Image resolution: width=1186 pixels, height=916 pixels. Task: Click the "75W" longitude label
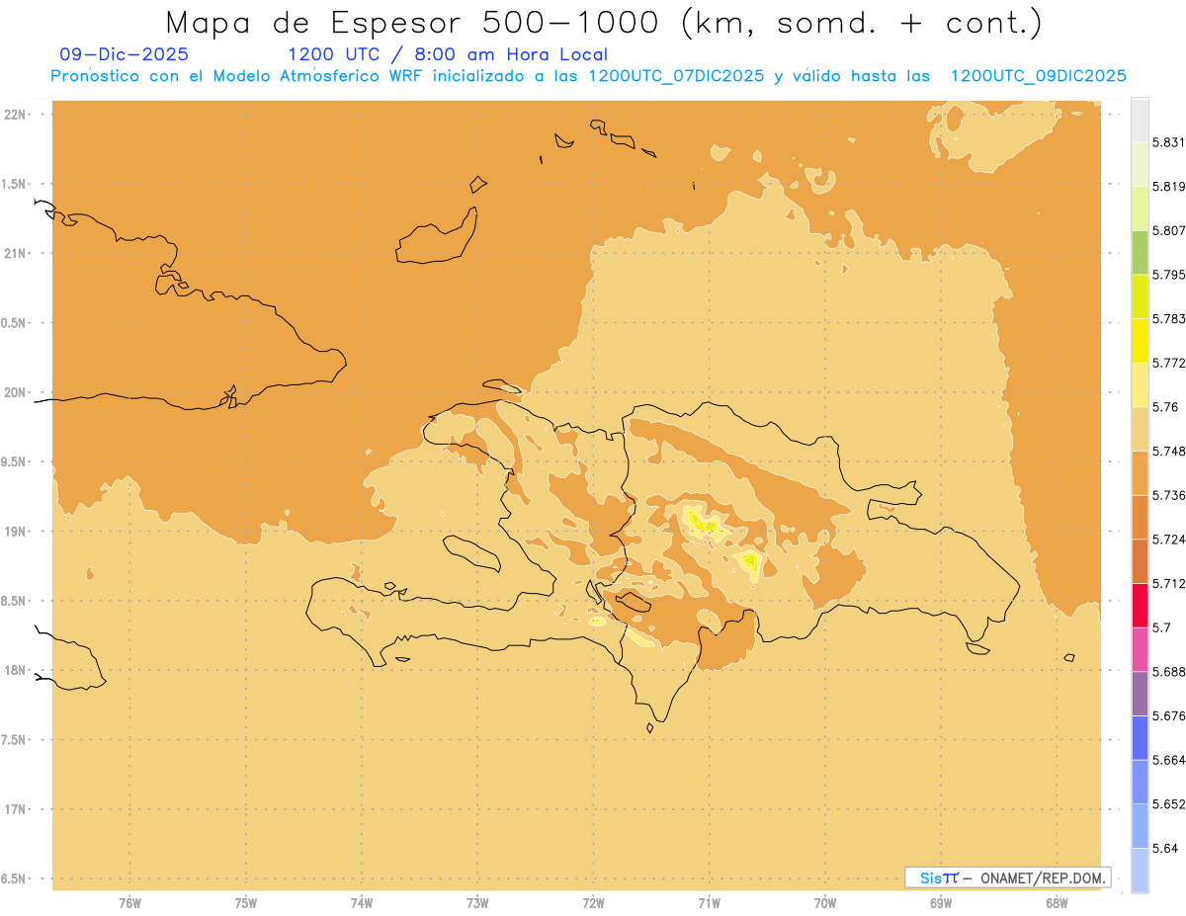coord(246,903)
